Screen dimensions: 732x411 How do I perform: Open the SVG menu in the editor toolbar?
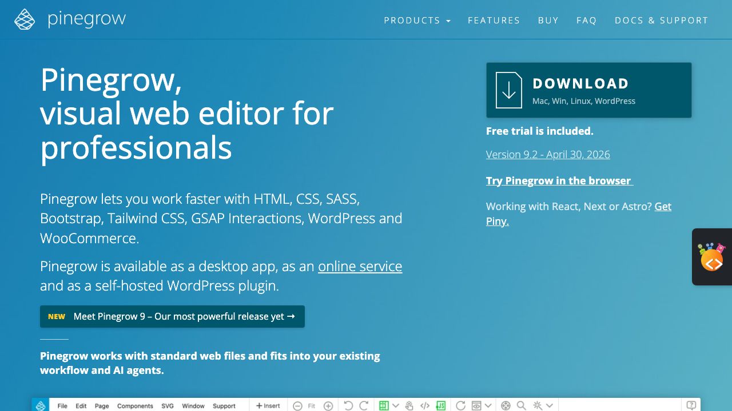click(168, 406)
